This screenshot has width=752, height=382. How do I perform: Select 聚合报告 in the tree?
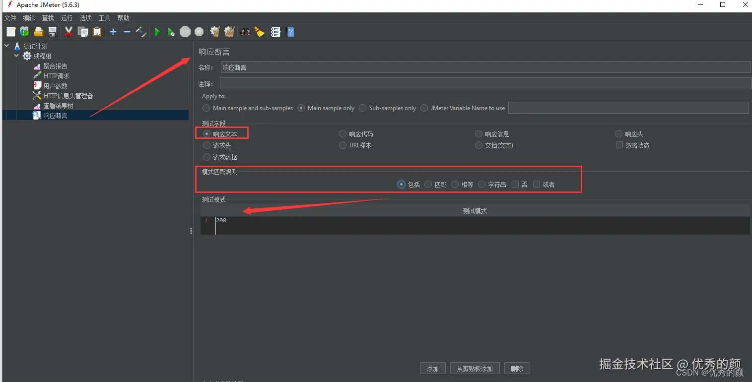[55, 66]
